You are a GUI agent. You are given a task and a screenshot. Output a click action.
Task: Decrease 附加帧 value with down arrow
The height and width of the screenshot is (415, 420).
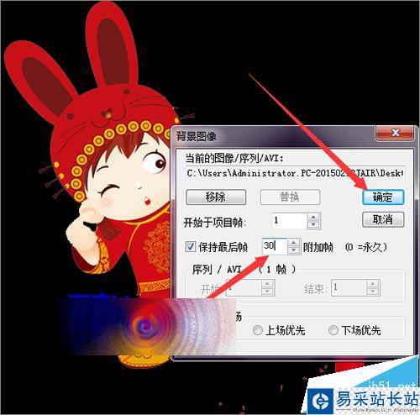point(294,250)
